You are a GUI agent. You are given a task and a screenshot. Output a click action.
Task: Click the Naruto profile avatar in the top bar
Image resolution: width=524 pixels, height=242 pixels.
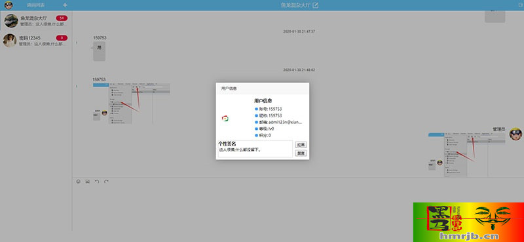[x=9, y=5]
